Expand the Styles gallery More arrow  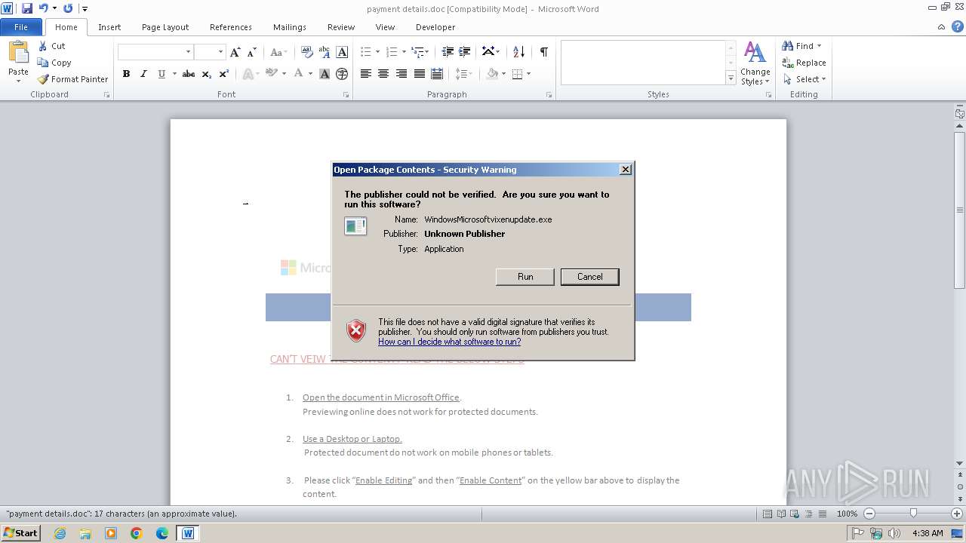(x=731, y=78)
